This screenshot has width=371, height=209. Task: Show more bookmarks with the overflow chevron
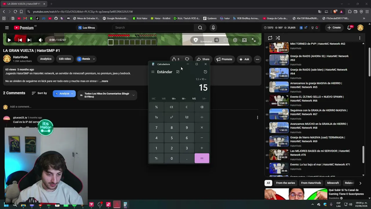364,18
